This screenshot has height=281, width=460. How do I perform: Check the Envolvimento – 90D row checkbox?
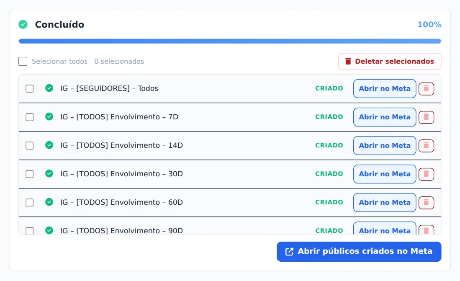coord(30,231)
